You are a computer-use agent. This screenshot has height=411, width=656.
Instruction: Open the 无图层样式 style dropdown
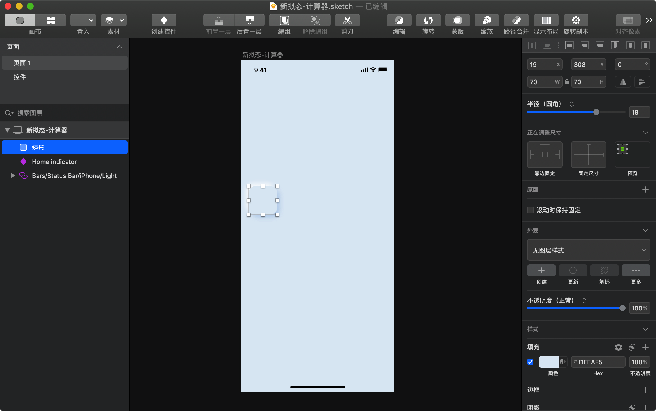(x=588, y=250)
